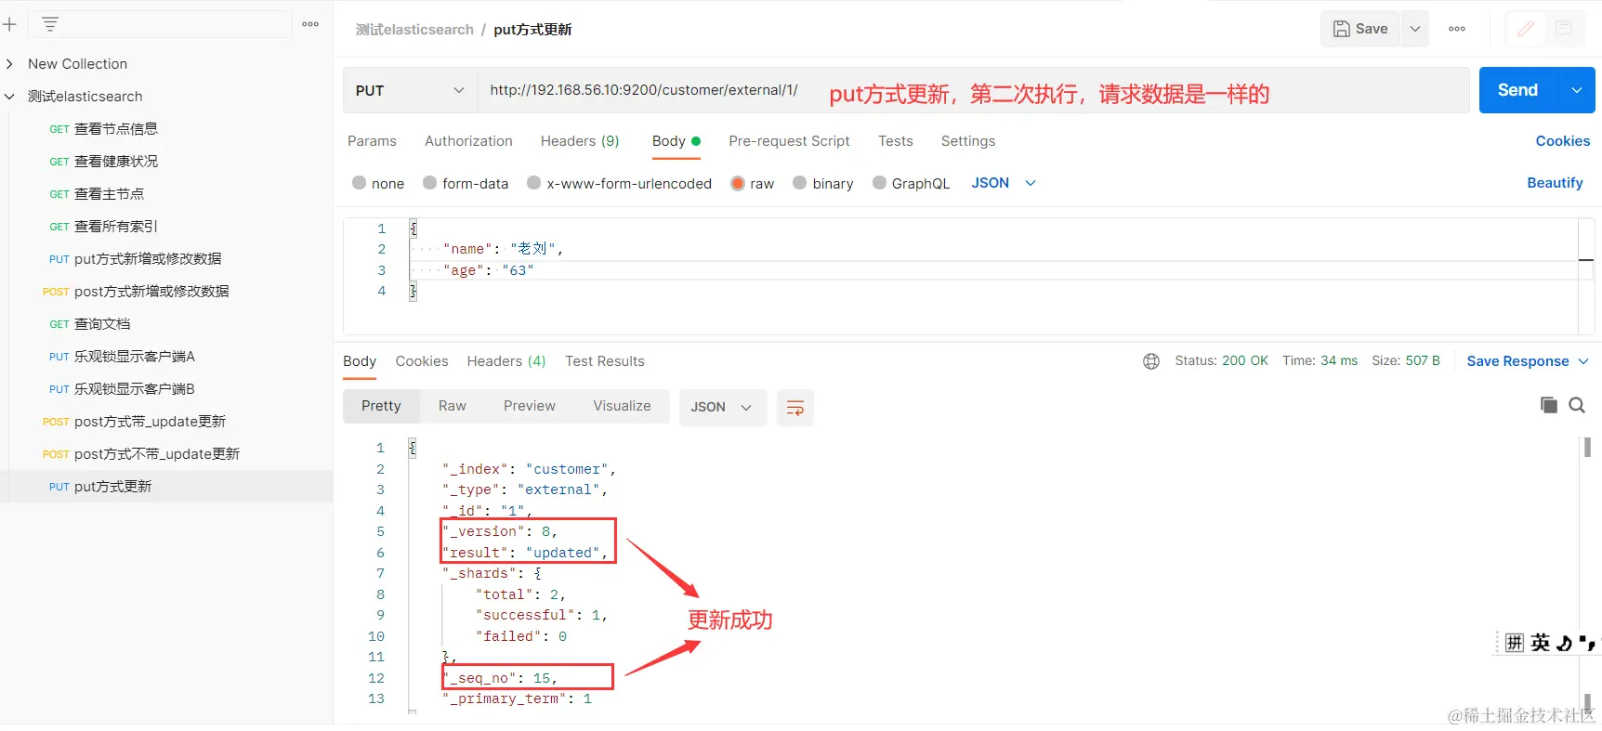
Task: Switch response view to Preview
Action: [x=530, y=406]
